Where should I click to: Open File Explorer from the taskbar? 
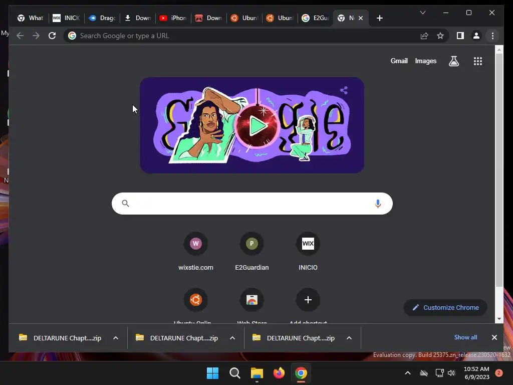257,373
